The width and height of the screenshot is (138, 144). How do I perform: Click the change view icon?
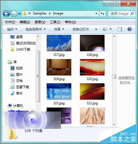pos(105,29)
